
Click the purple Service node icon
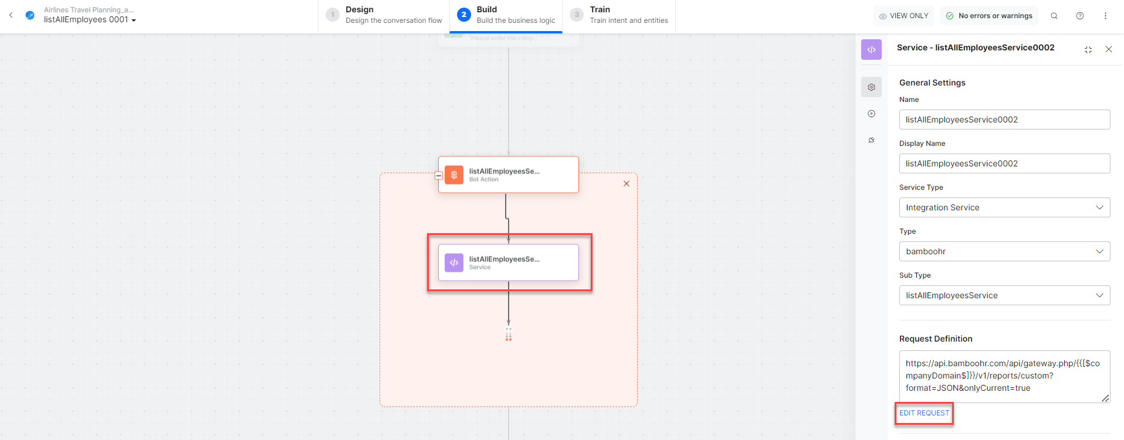point(454,262)
